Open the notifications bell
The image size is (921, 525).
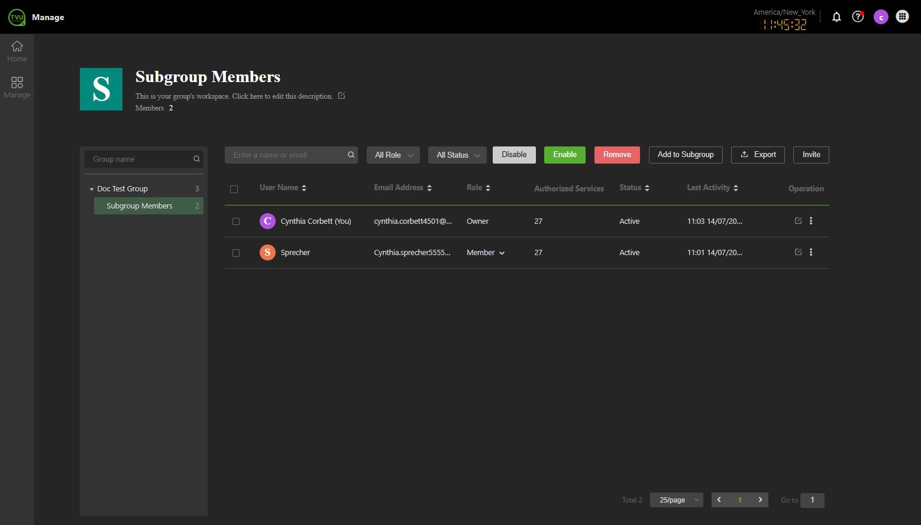point(836,17)
